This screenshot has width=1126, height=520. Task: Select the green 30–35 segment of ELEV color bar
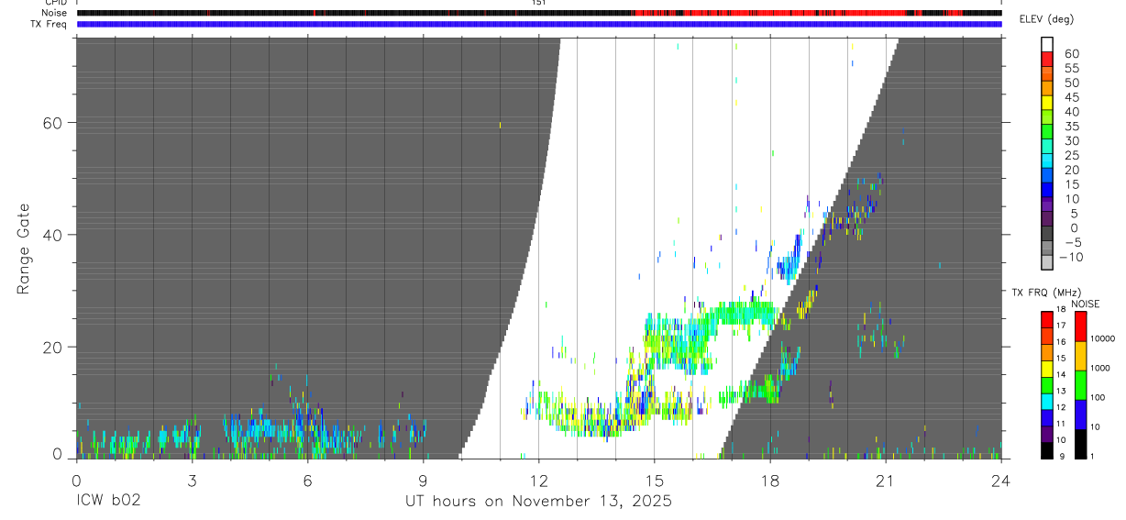(x=1047, y=133)
